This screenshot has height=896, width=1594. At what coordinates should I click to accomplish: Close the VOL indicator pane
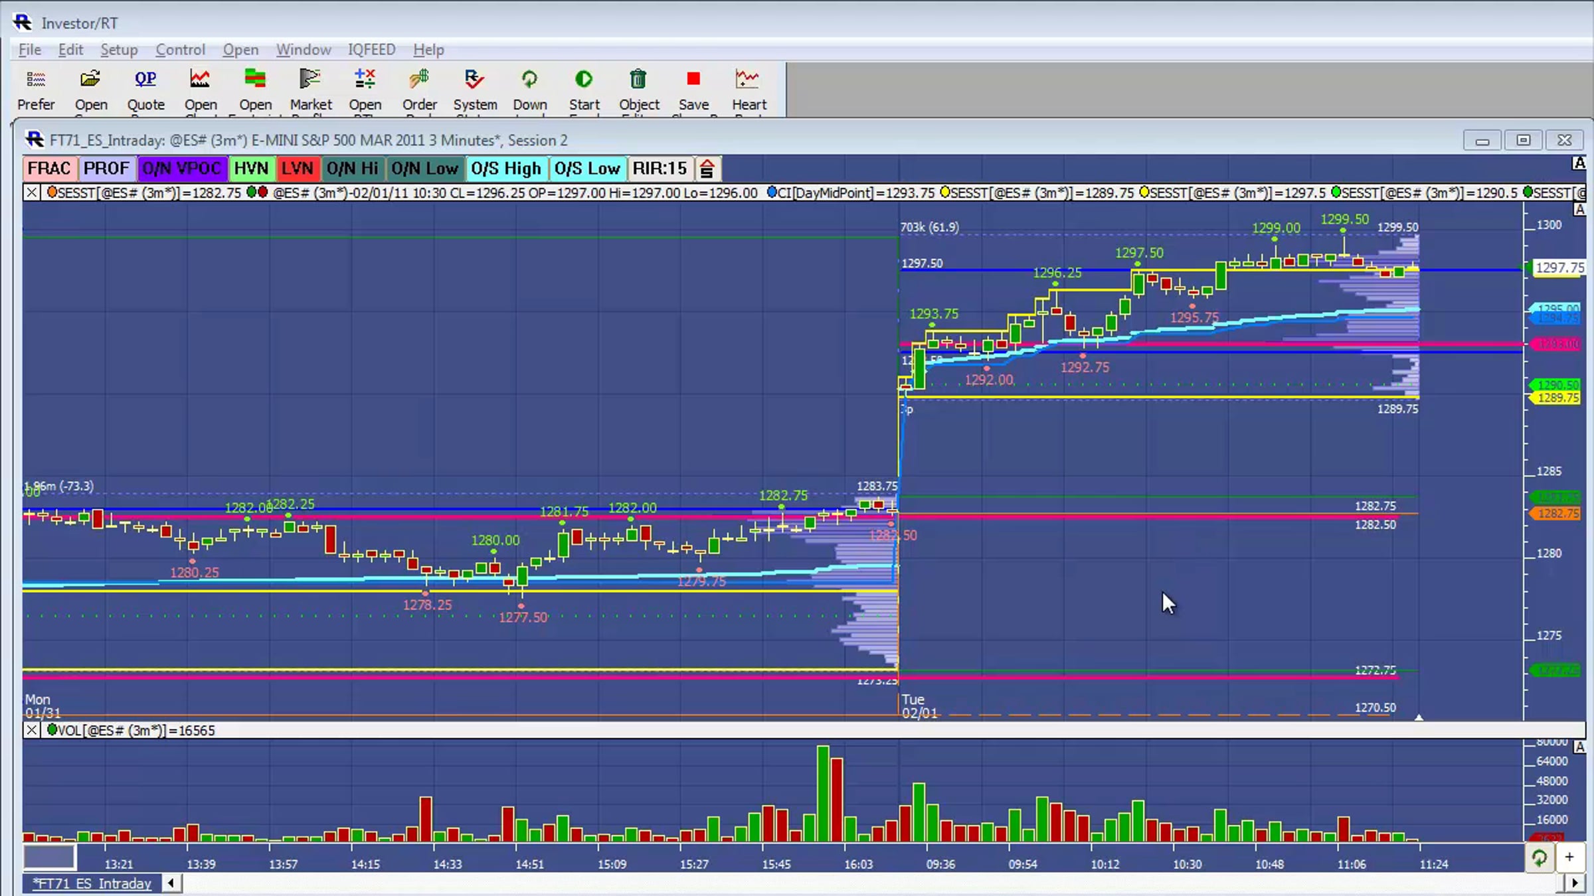[x=31, y=730]
